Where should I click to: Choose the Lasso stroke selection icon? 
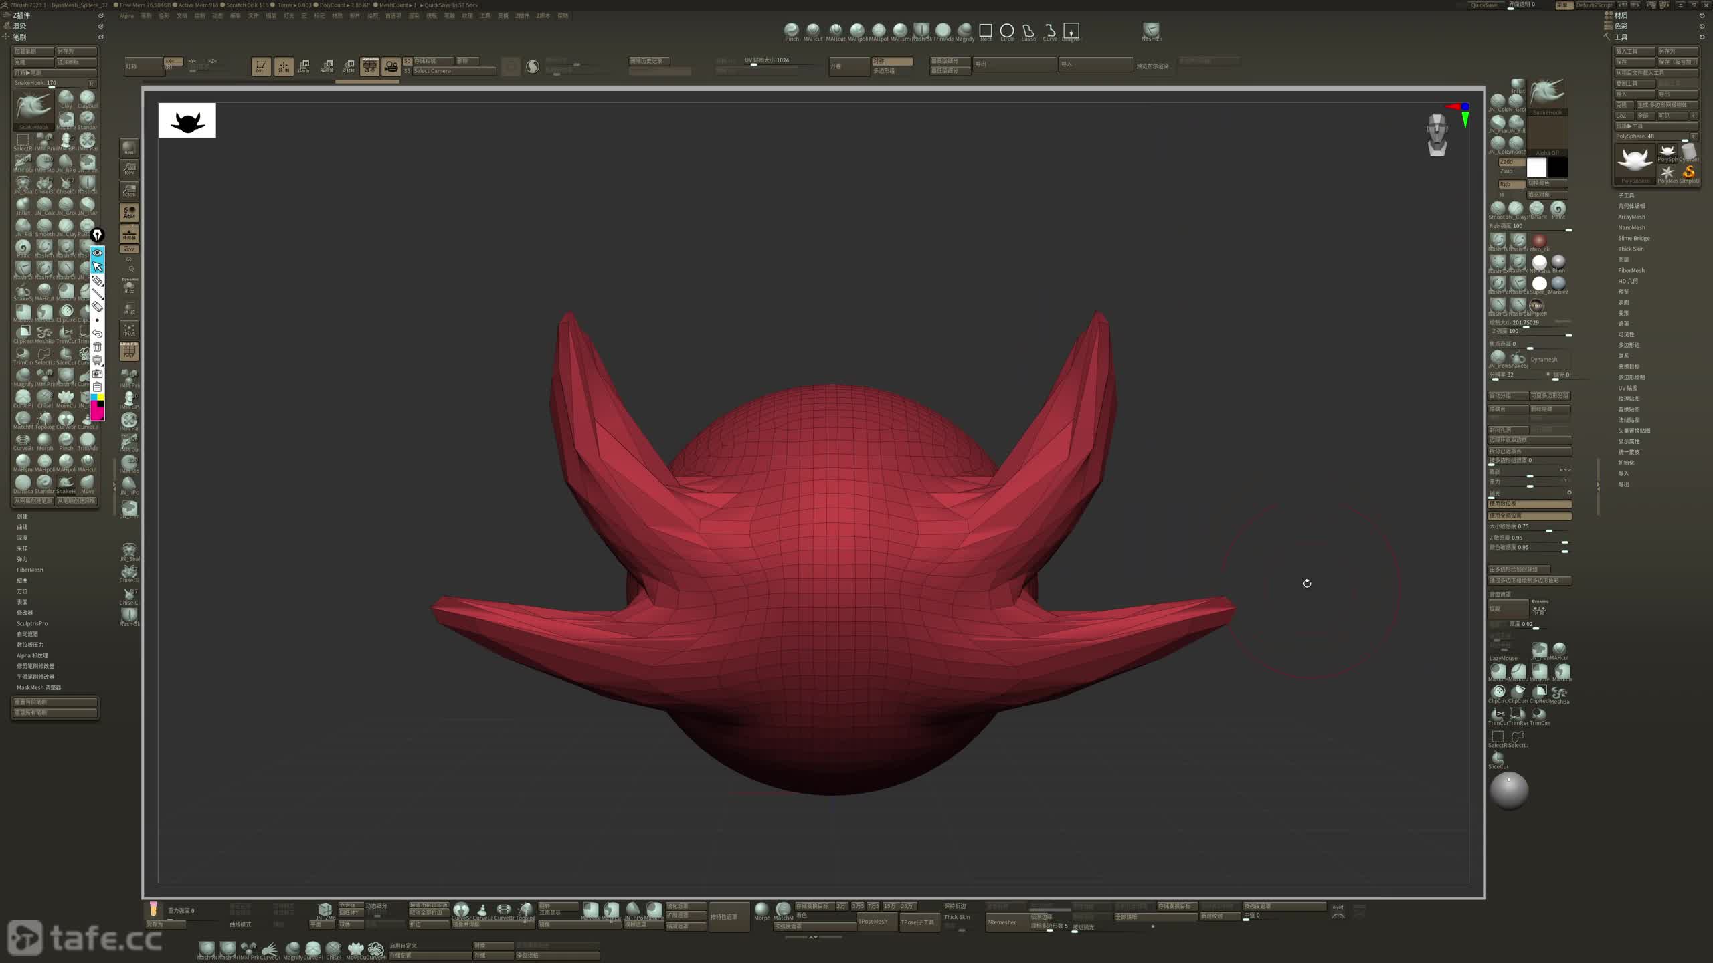tap(1028, 31)
